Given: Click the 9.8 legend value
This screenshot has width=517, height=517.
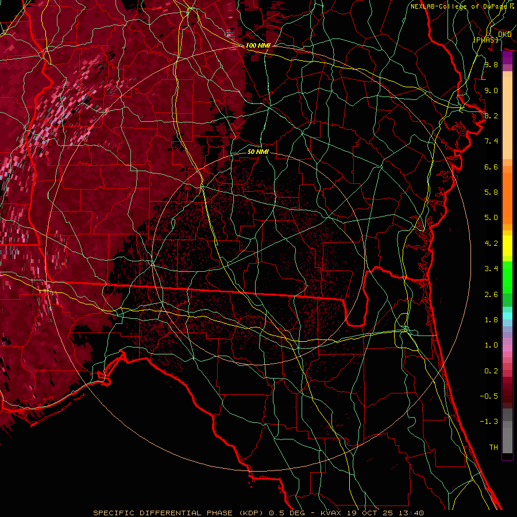Looking at the screenshot, I should pos(491,64).
